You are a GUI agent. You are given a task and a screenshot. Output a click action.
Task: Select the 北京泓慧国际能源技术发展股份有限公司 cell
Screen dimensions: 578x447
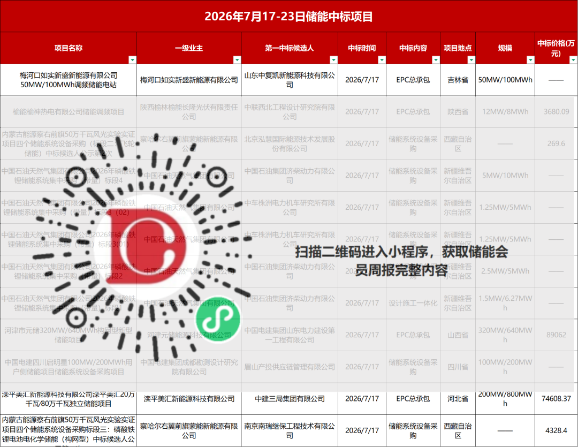tap(290, 144)
